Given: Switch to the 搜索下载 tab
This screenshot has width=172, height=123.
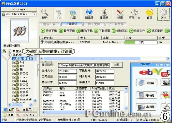Looking at the screenshot, I should coord(50,24).
